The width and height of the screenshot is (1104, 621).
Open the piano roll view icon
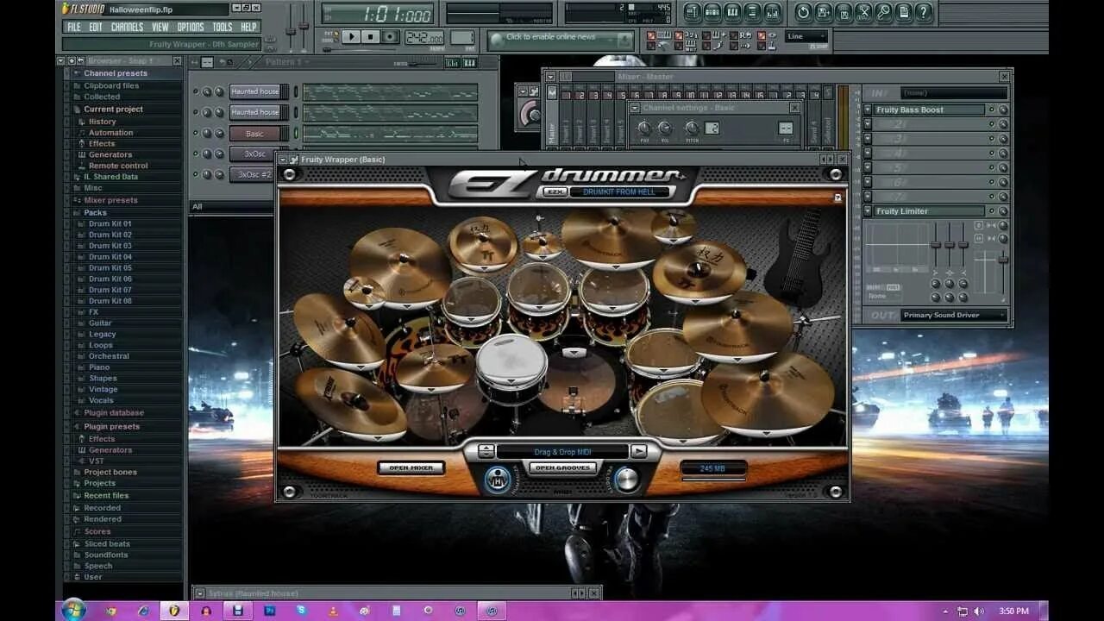(732, 12)
